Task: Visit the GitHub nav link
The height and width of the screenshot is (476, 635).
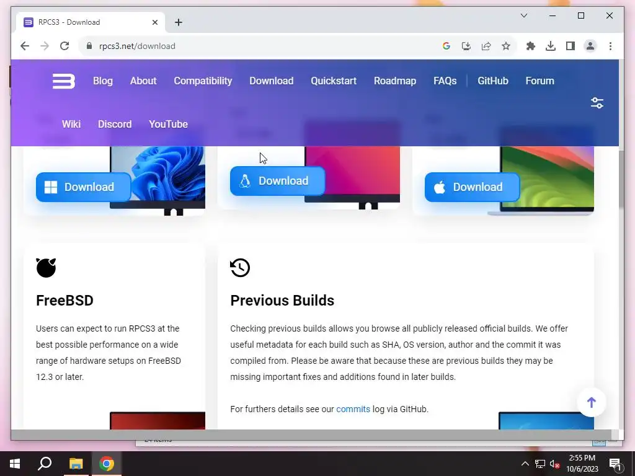Action: coord(493,81)
